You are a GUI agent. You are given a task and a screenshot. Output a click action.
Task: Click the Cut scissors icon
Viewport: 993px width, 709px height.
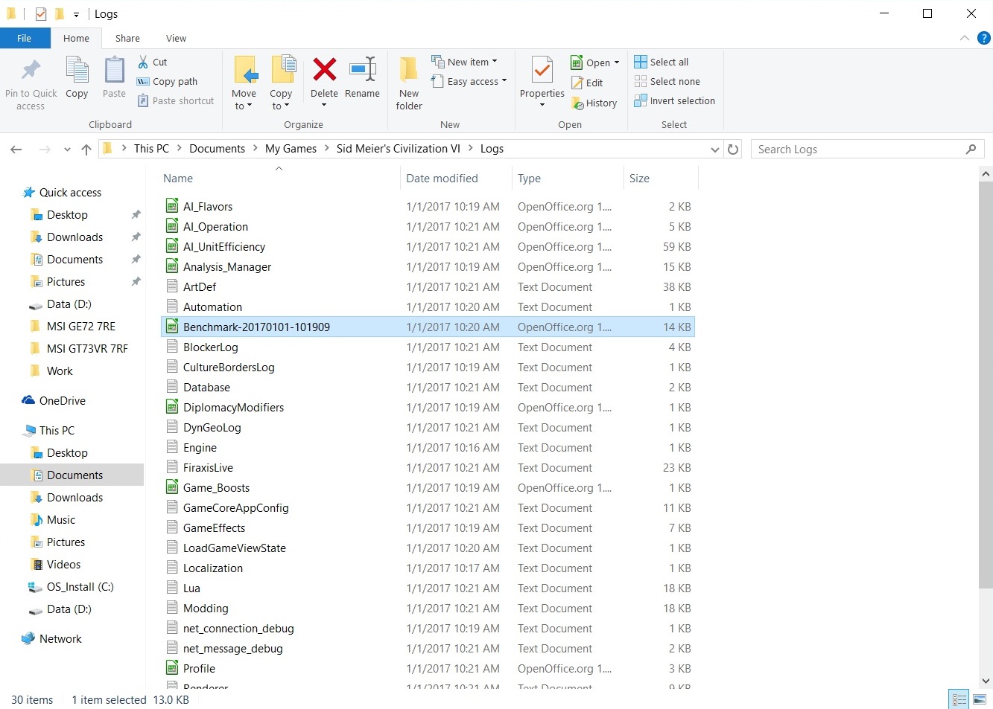(x=143, y=62)
